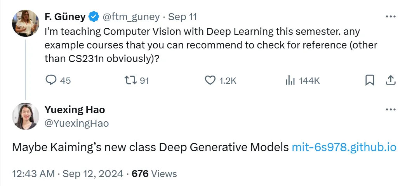Open more options on F. Güney's tweet

391,17
